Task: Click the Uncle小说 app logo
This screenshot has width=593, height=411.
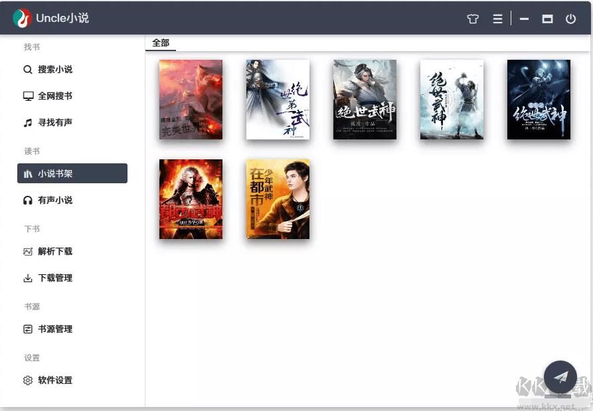Action: (22, 18)
